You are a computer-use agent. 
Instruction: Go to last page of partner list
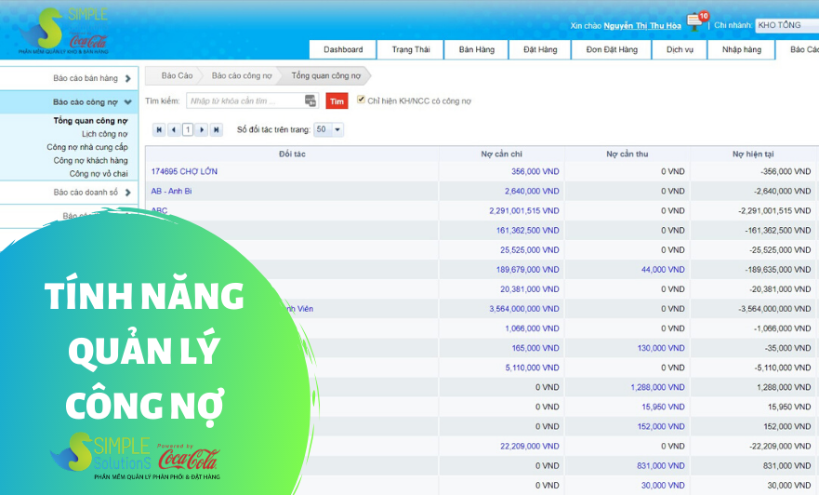pyautogui.click(x=217, y=129)
